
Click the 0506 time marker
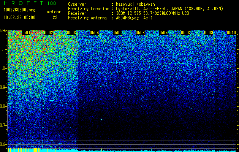click(x=140, y=33)
